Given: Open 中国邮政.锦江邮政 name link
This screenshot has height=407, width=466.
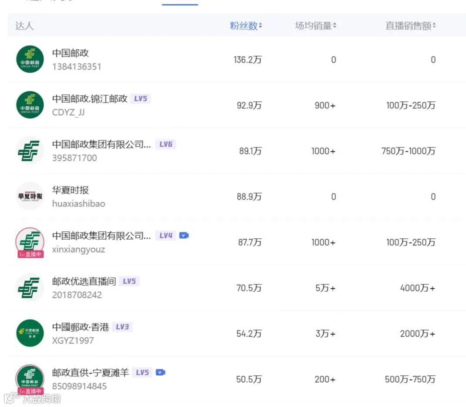Looking at the screenshot, I should (x=90, y=98).
